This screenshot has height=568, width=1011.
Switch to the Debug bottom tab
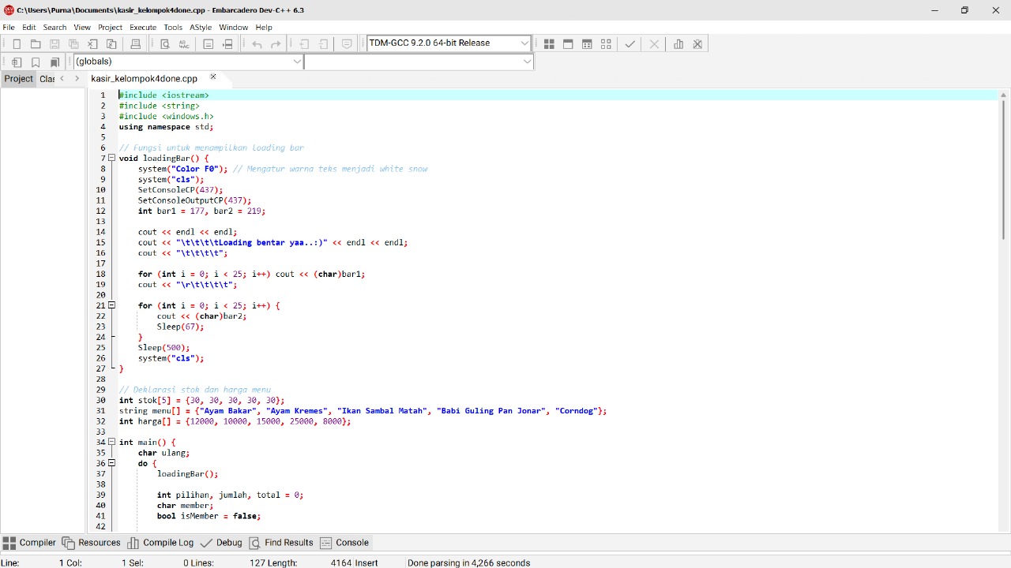[x=221, y=543]
